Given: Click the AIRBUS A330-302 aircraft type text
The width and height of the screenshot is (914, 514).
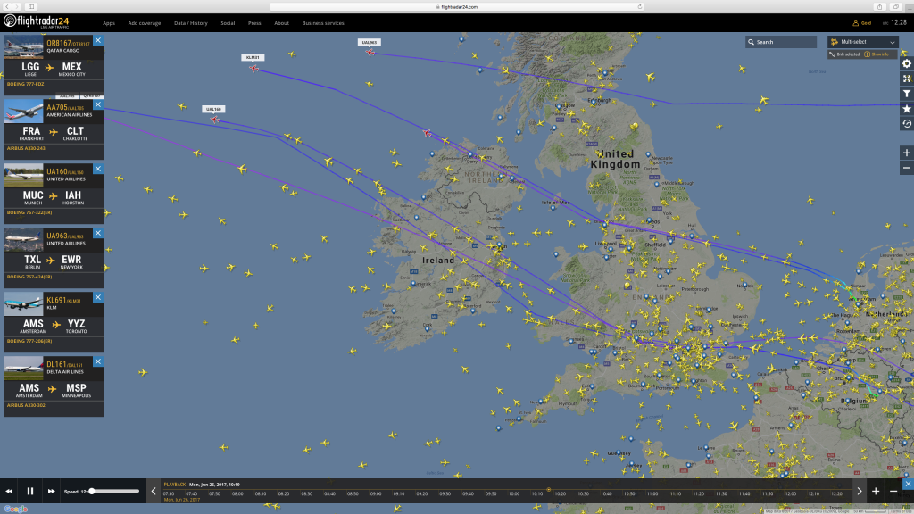Looking at the screenshot, I should (x=26, y=405).
